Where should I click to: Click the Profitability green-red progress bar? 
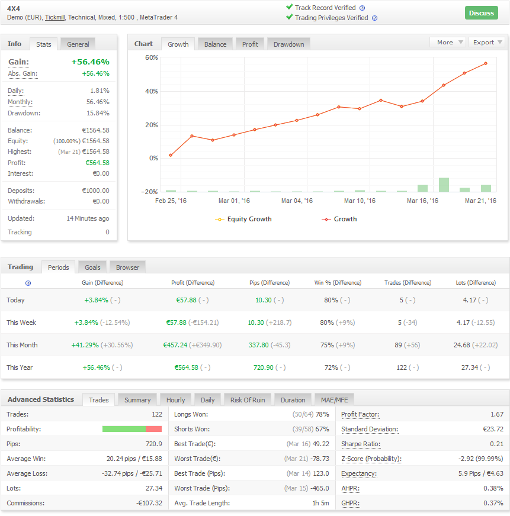coord(131,429)
